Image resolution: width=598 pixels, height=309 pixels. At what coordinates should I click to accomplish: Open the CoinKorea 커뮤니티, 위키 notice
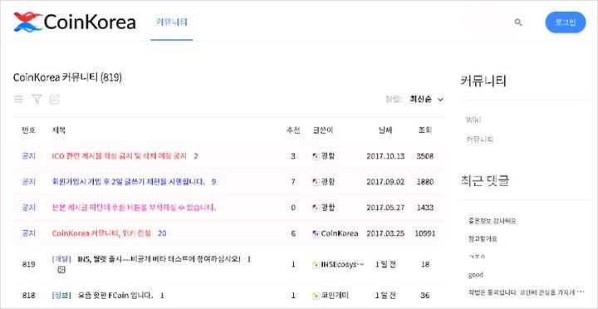coord(101,233)
